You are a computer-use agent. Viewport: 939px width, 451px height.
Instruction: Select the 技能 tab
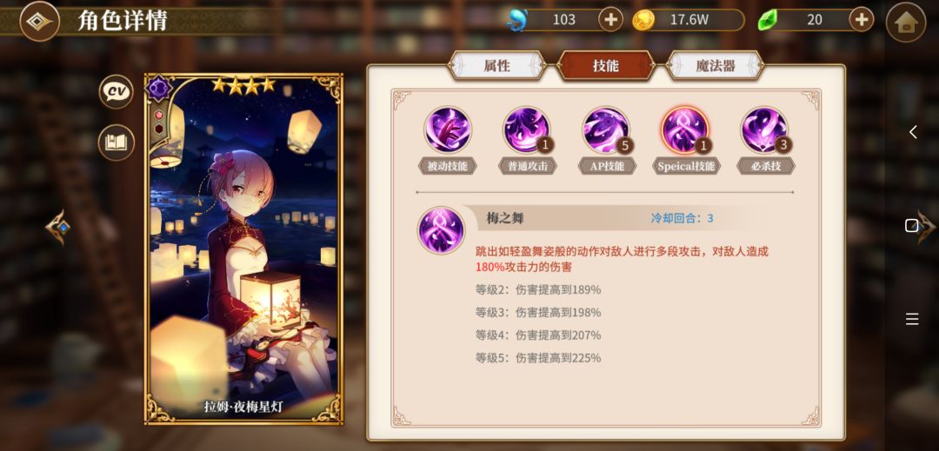pyautogui.click(x=606, y=66)
